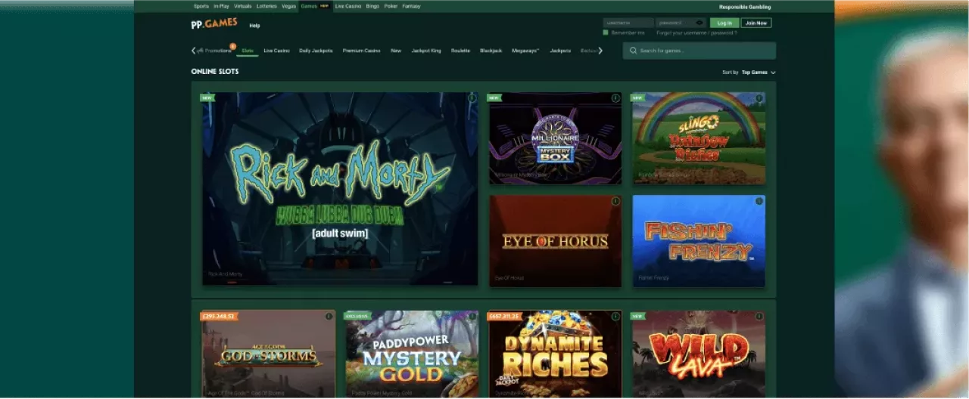This screenshot has height=399, width=969.
Task: Click the Promotions megaphone icon
Action: point(200,51)
